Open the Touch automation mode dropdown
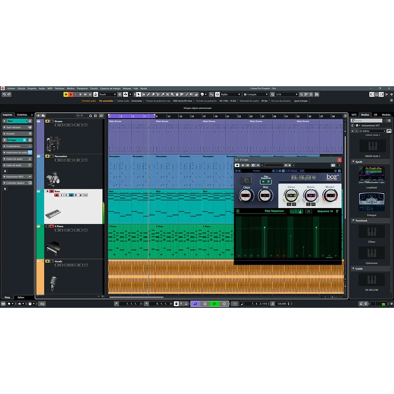Viewport: 394px width, 394px height. (x=115, y=94)
